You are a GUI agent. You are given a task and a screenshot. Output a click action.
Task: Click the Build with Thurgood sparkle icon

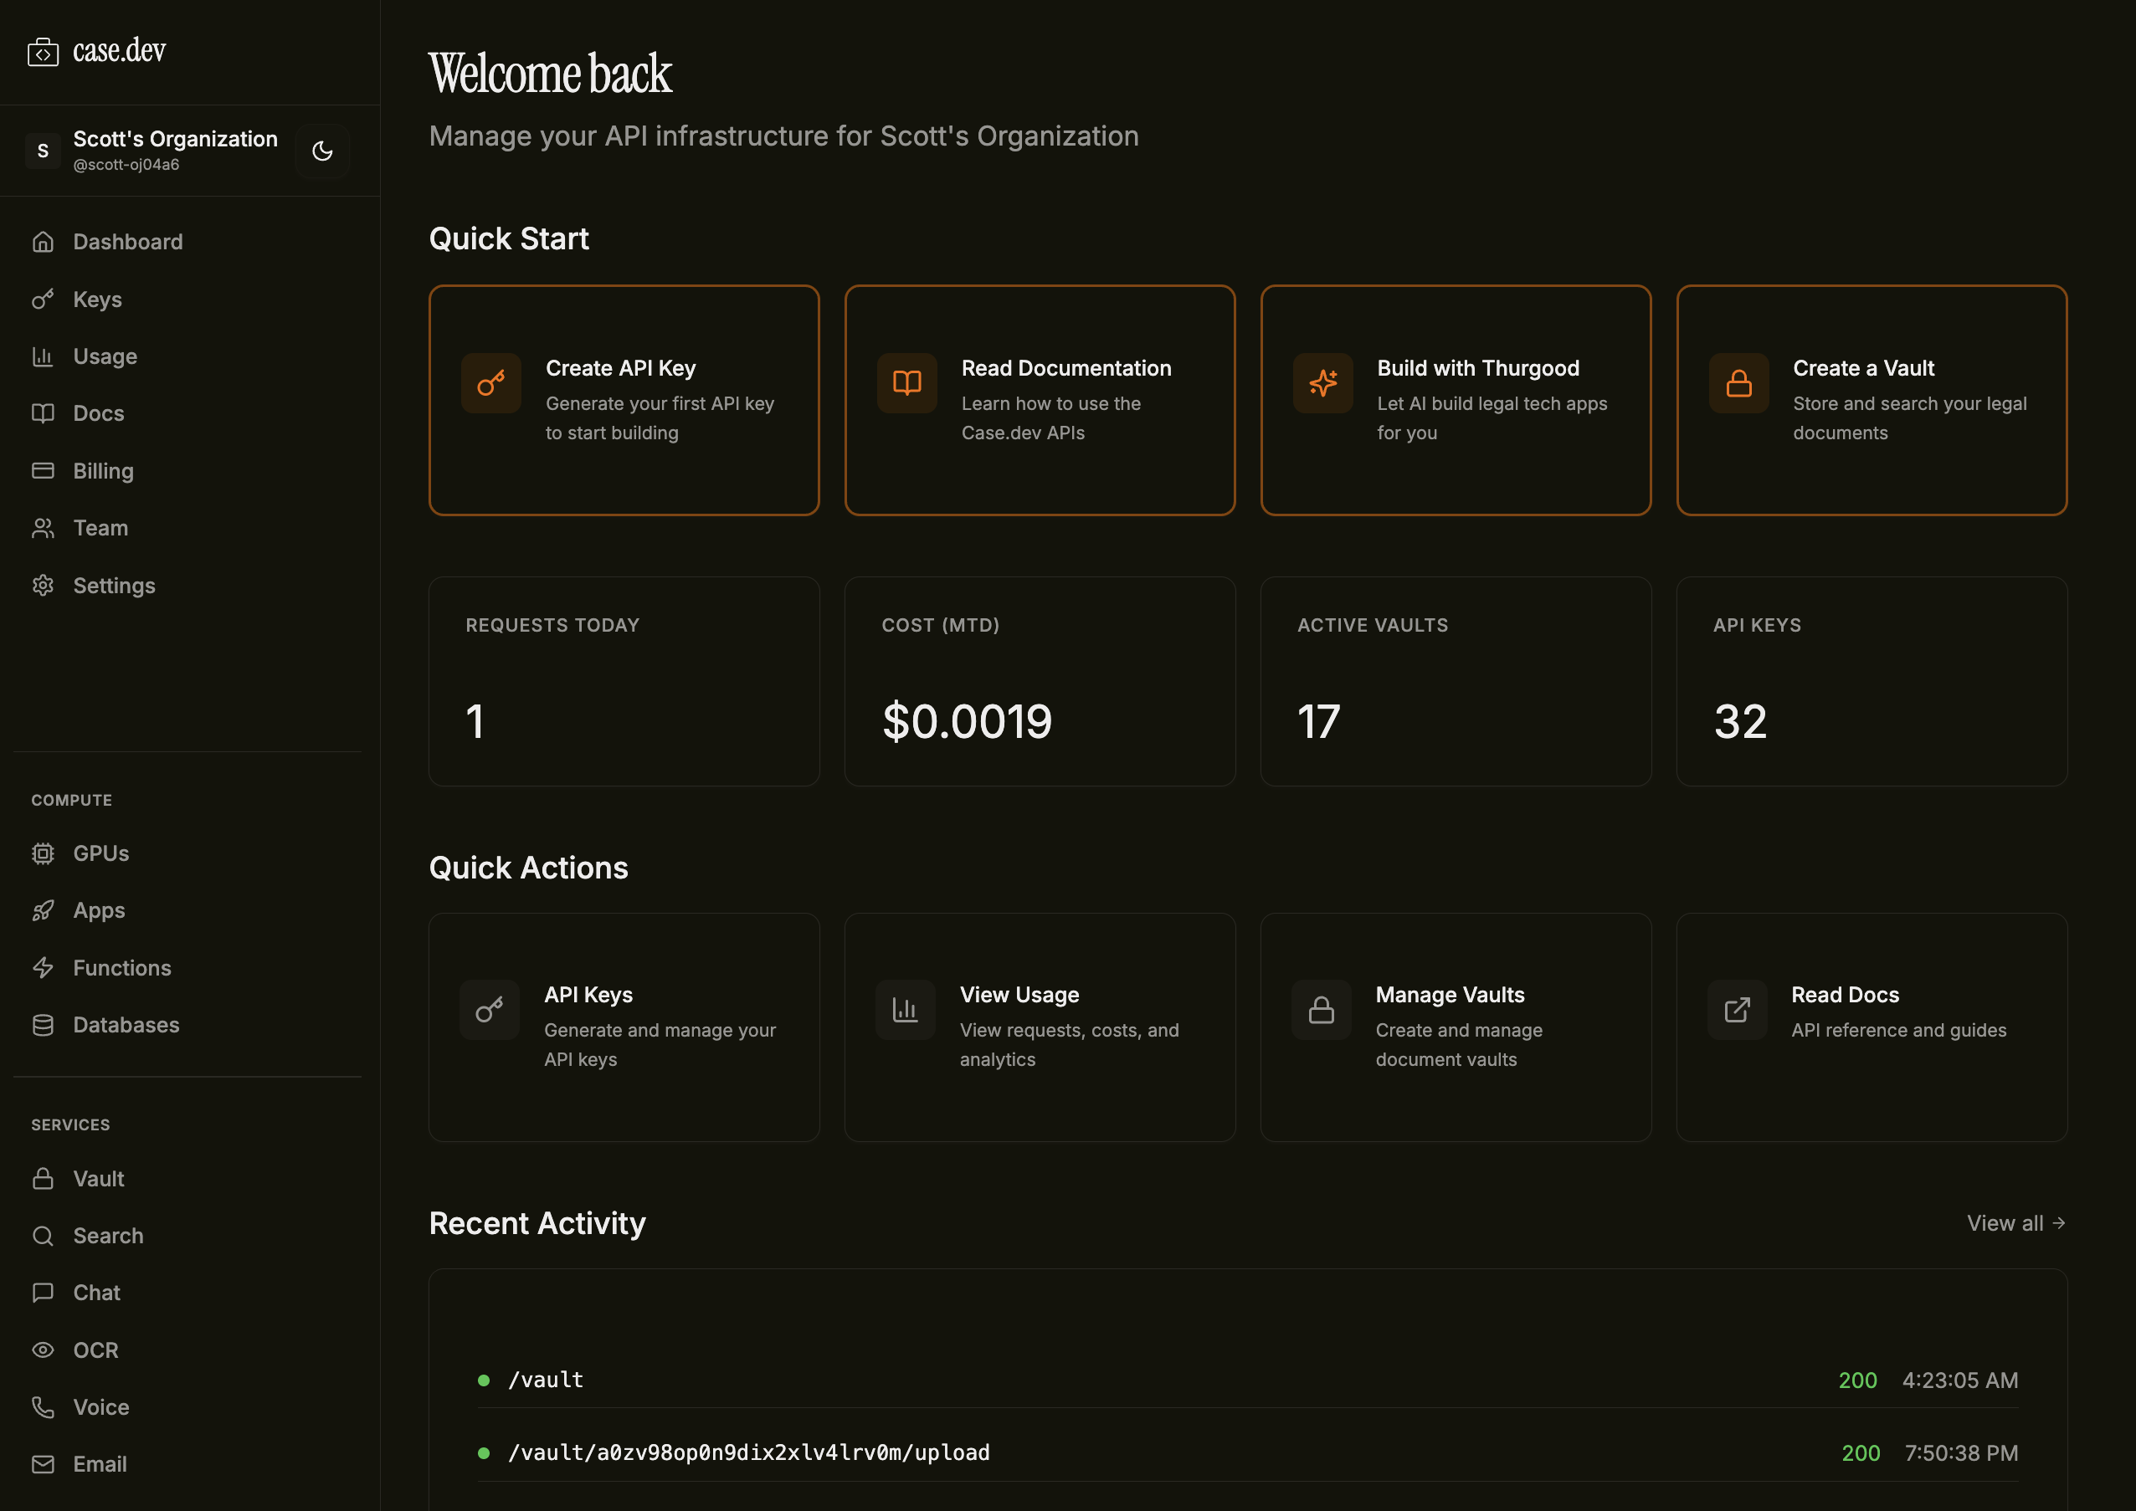tap(1322, 382)
